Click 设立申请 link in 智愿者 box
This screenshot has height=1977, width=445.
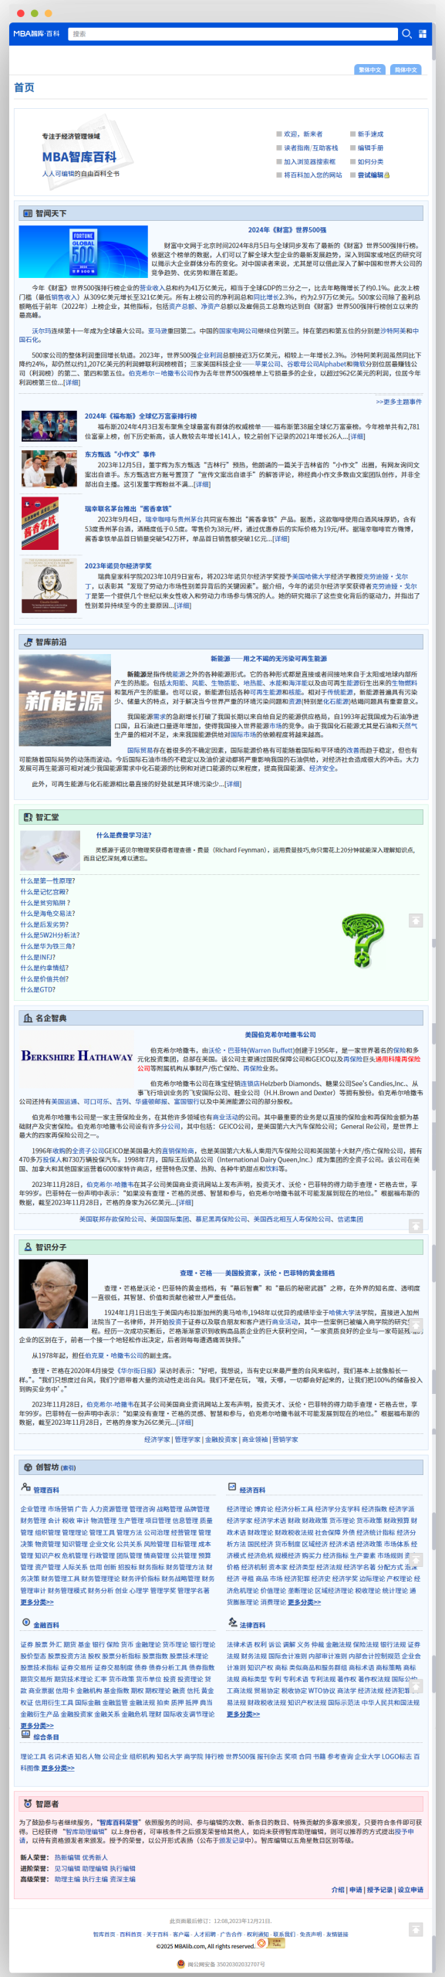pos(410,1890)
